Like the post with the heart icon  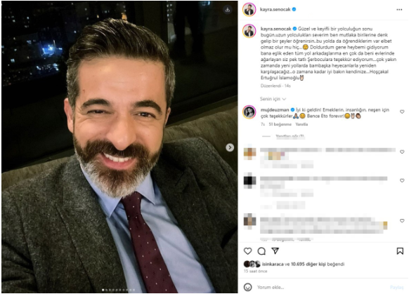(x=247, y=251)
